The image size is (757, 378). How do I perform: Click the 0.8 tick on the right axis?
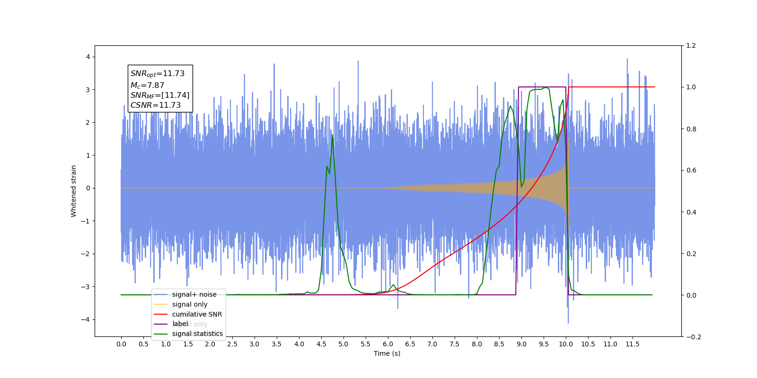[x=691, y=129]
